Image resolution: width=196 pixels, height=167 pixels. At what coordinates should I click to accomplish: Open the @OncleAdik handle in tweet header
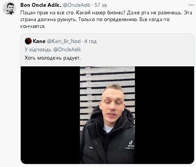point(77,5)
